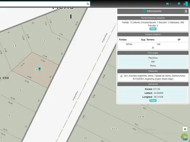The width and height of the screenshot is (190, 142).
Task: Download the Plancheta
Action: (153, 58)
